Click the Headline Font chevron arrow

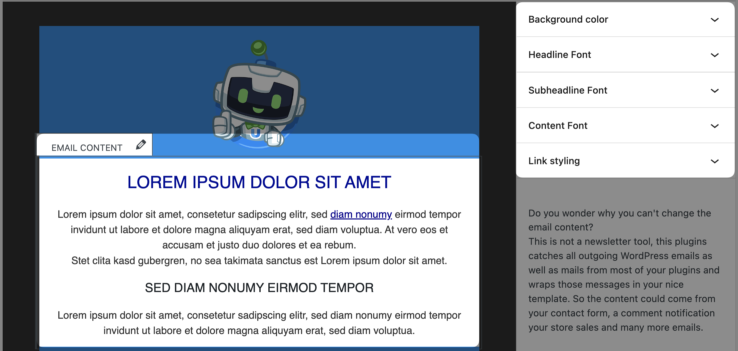[714, 55]
